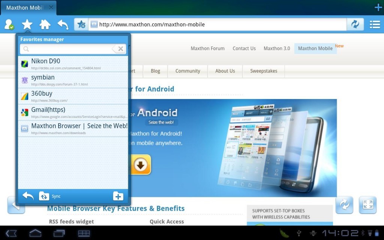Click Quick Access heading

click(166, 222)
